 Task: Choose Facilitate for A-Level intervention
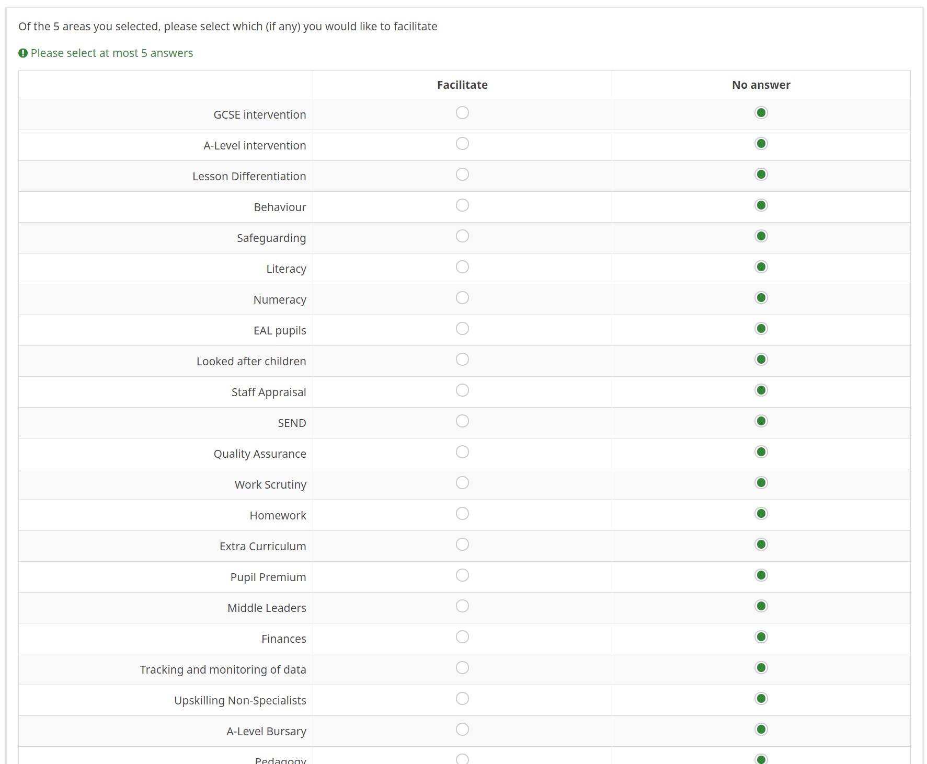coord(462,144)
